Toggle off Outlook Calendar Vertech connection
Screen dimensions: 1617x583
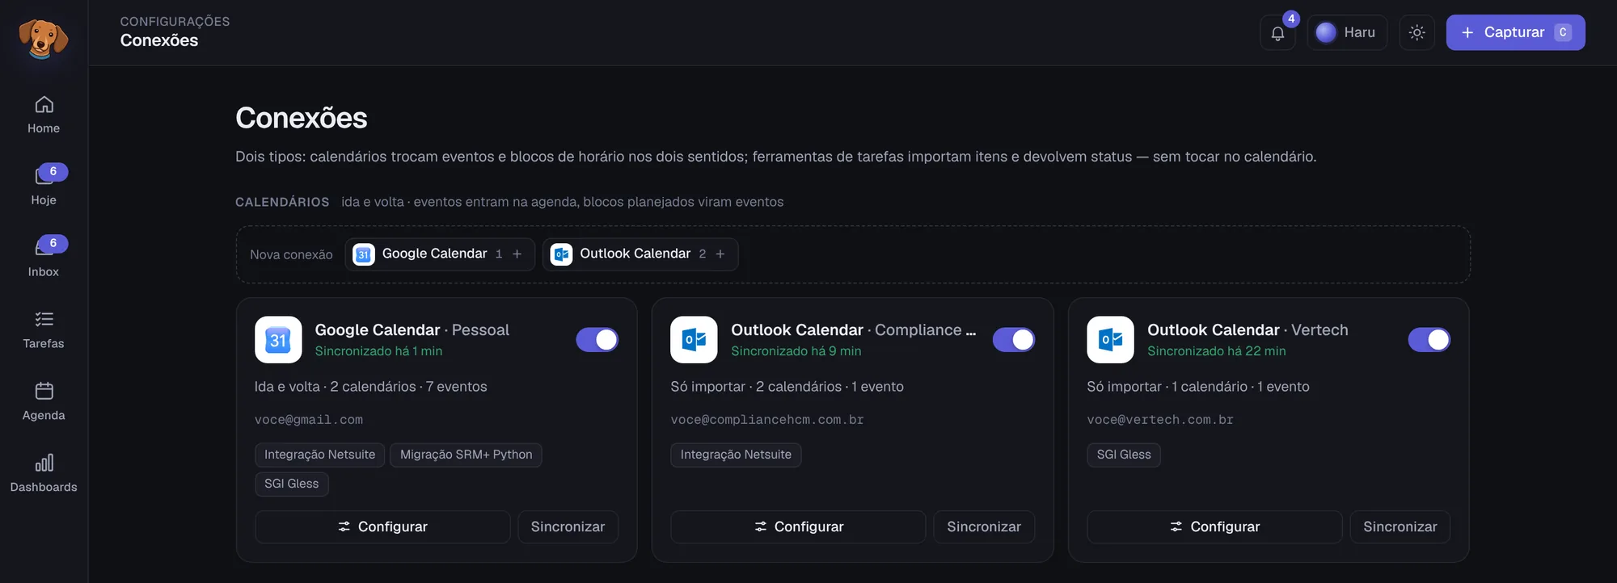pos(1429,340)
